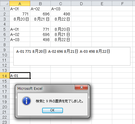Click the blue information icon in the dialog

point(26,101)
